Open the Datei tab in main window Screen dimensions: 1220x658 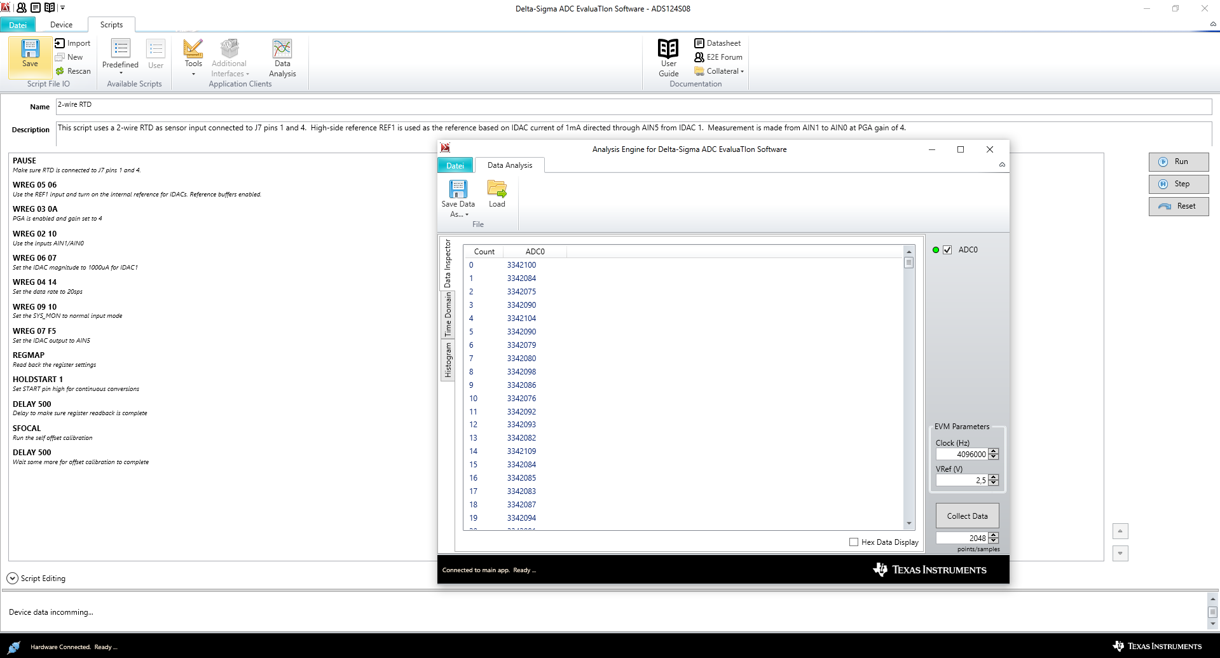click(18, 25)
